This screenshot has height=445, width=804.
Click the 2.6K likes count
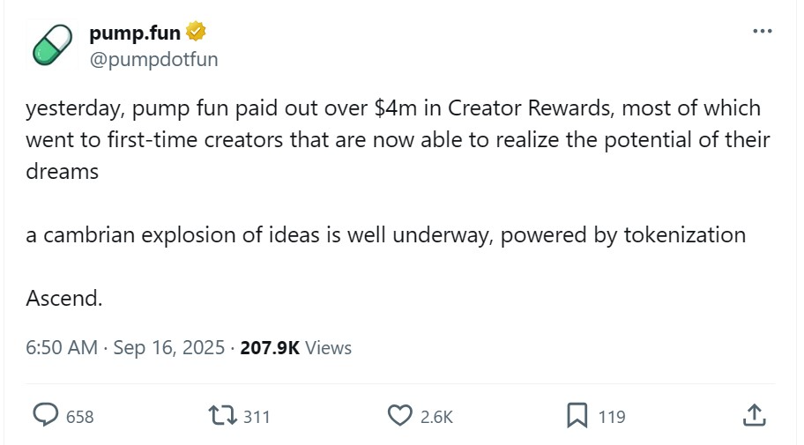pos(435,417)
